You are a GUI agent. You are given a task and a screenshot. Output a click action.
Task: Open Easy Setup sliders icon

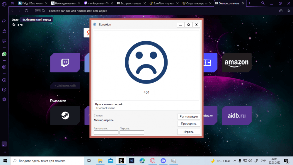tap(288, 11)
